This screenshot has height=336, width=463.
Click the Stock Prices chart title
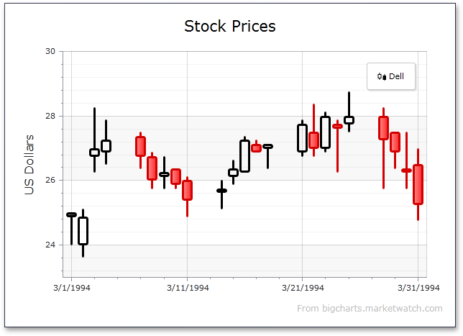click(230, 27)
